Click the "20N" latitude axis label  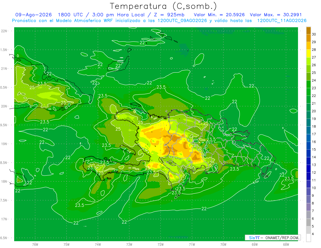pyautogui.click(x=4, y=106)
